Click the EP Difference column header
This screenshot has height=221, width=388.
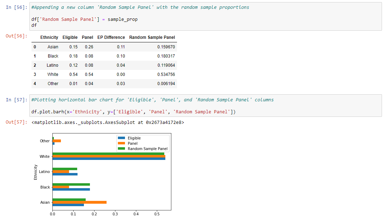(111, 37)
